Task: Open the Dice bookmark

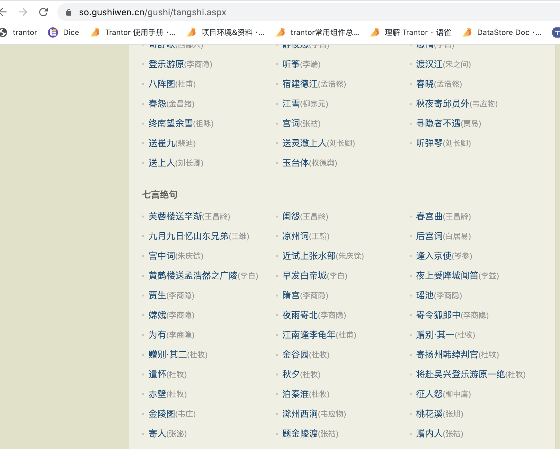Action: 63,32
